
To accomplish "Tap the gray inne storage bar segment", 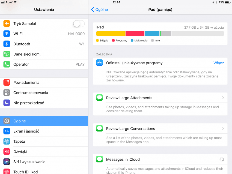I will (x=166, y=34).
